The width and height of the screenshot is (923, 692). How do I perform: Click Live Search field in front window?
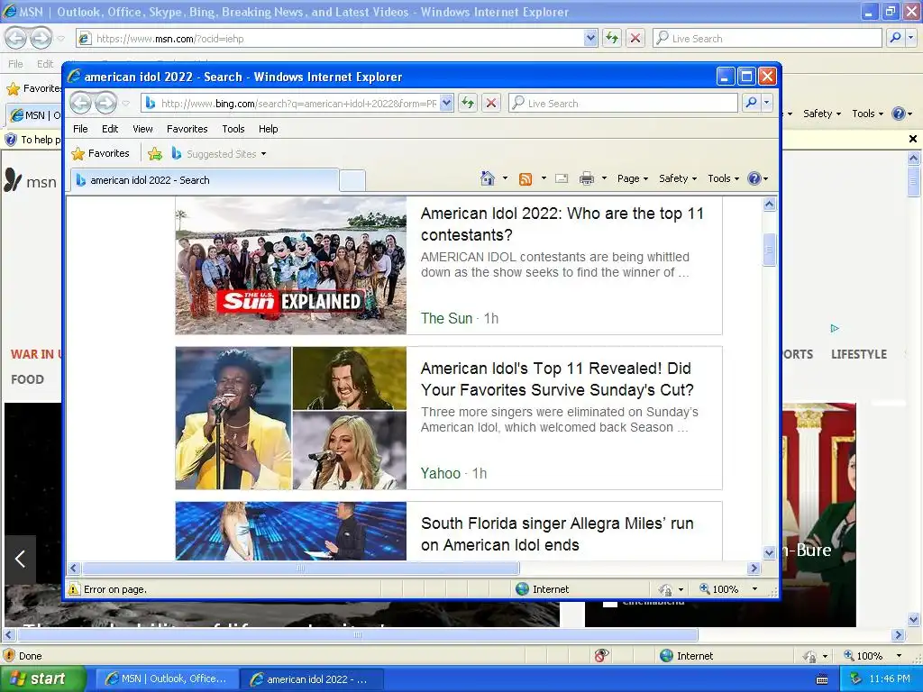click(623, 104)
